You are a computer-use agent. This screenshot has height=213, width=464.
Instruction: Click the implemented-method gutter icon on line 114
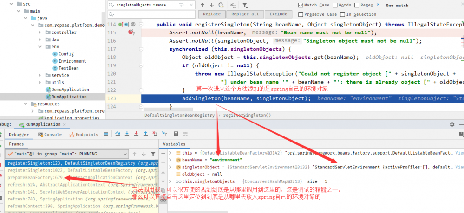(121, 25)
